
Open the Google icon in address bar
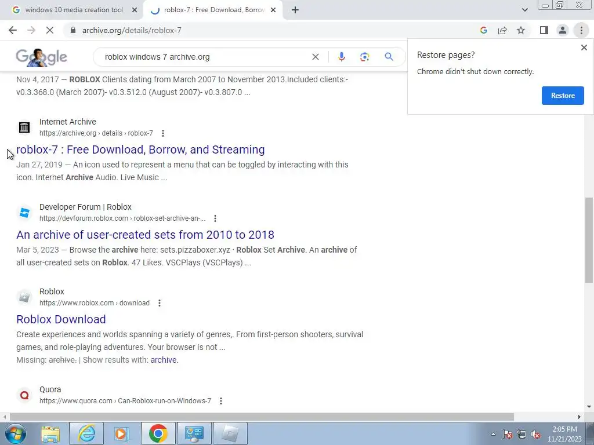pos(483,30)
